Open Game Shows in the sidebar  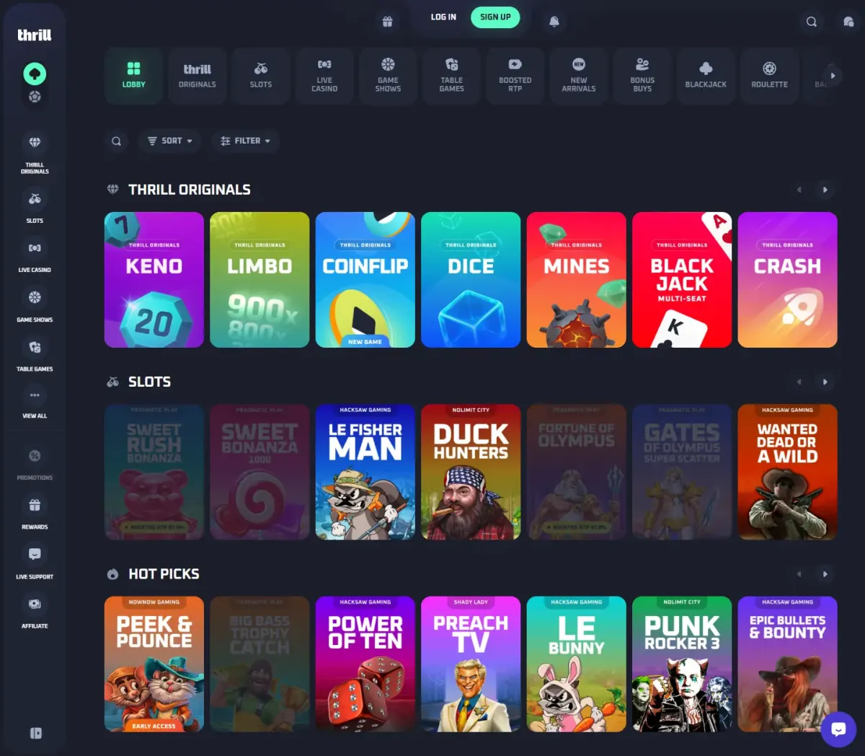pos(35,305)
